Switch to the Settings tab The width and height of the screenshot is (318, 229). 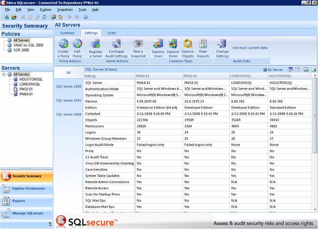tap(91, 33)
